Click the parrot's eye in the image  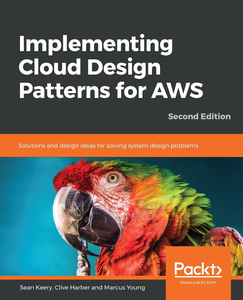(113, 178)
